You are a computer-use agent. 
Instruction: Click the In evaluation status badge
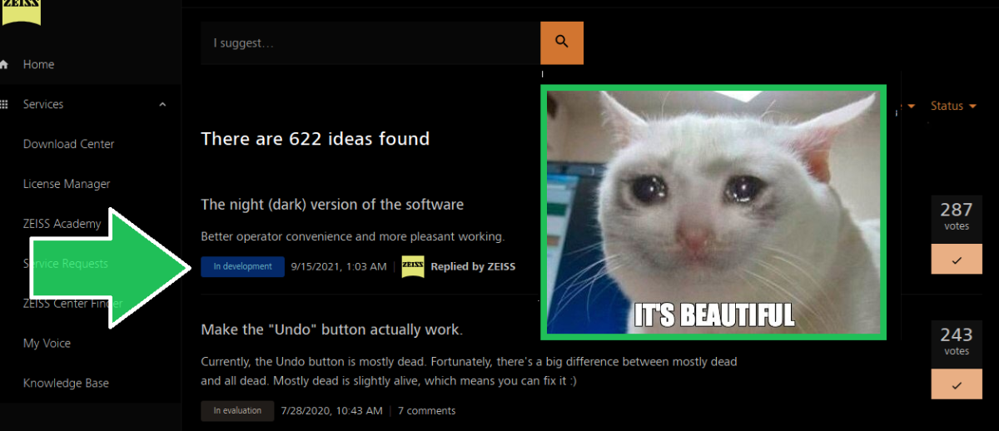click(x=237, y=411)
